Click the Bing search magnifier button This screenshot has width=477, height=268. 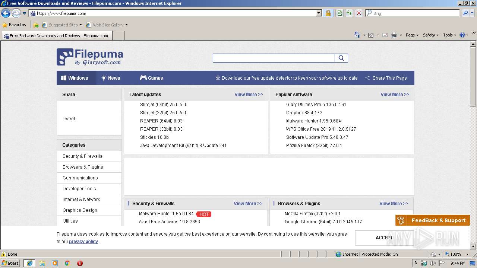[465, 13]
